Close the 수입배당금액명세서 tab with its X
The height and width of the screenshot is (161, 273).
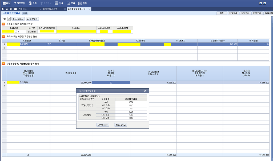(90, 9)
